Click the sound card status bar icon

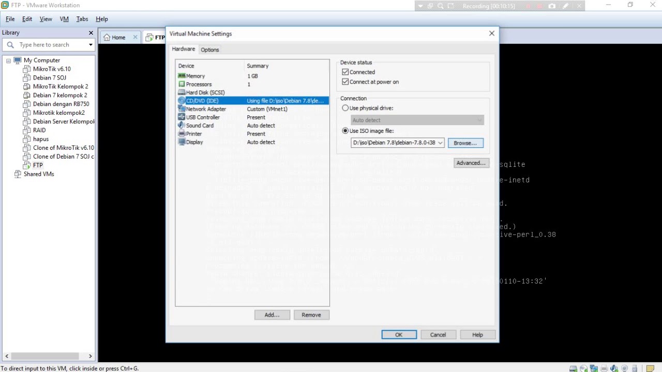click(x=614, y=368)
